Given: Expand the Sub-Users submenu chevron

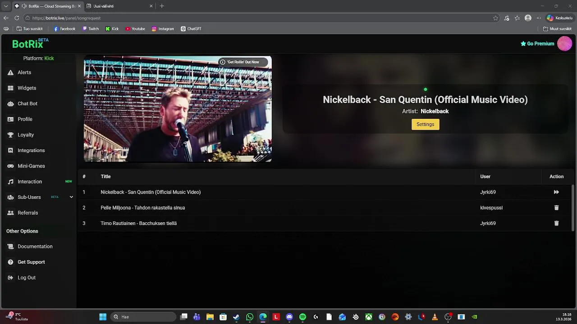Looking at the screenshot, I should click(71, 197).
